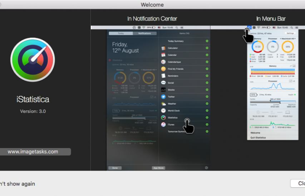Click the "Friday, 12th August" date text
Screen dimensions: 305x196
pos(126,47)
